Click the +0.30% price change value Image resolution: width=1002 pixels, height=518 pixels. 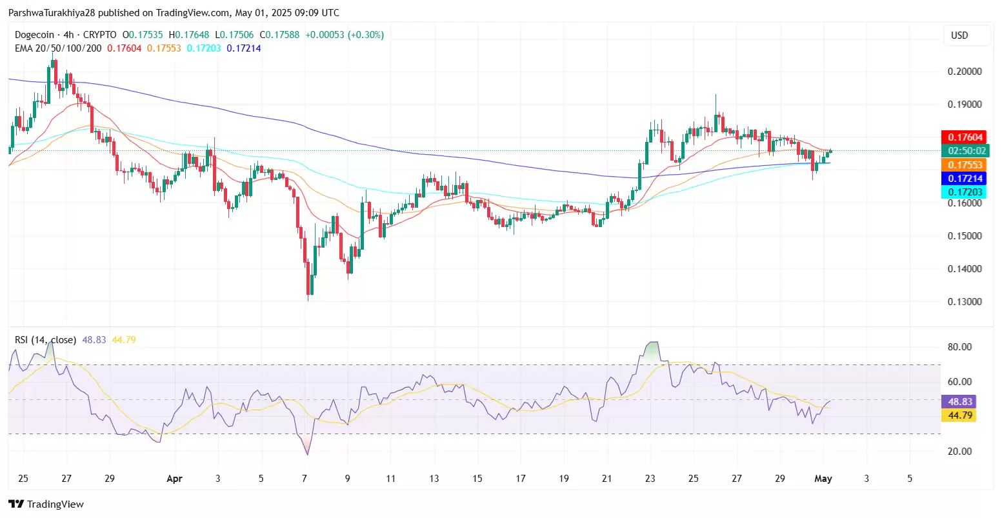click(366, 35)
